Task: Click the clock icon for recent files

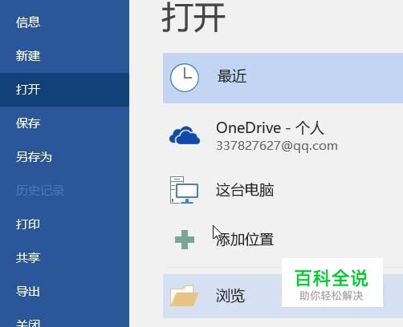Action: (185, 78)
